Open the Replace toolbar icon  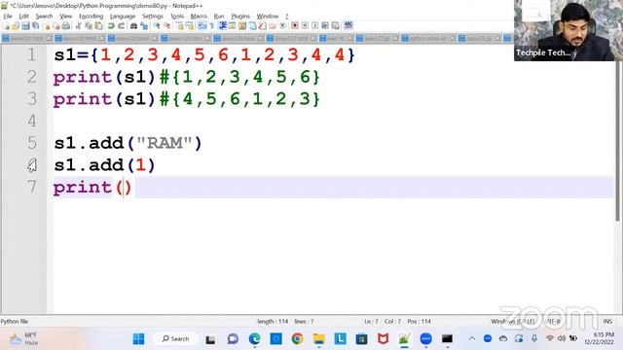(x=144, y=26)
